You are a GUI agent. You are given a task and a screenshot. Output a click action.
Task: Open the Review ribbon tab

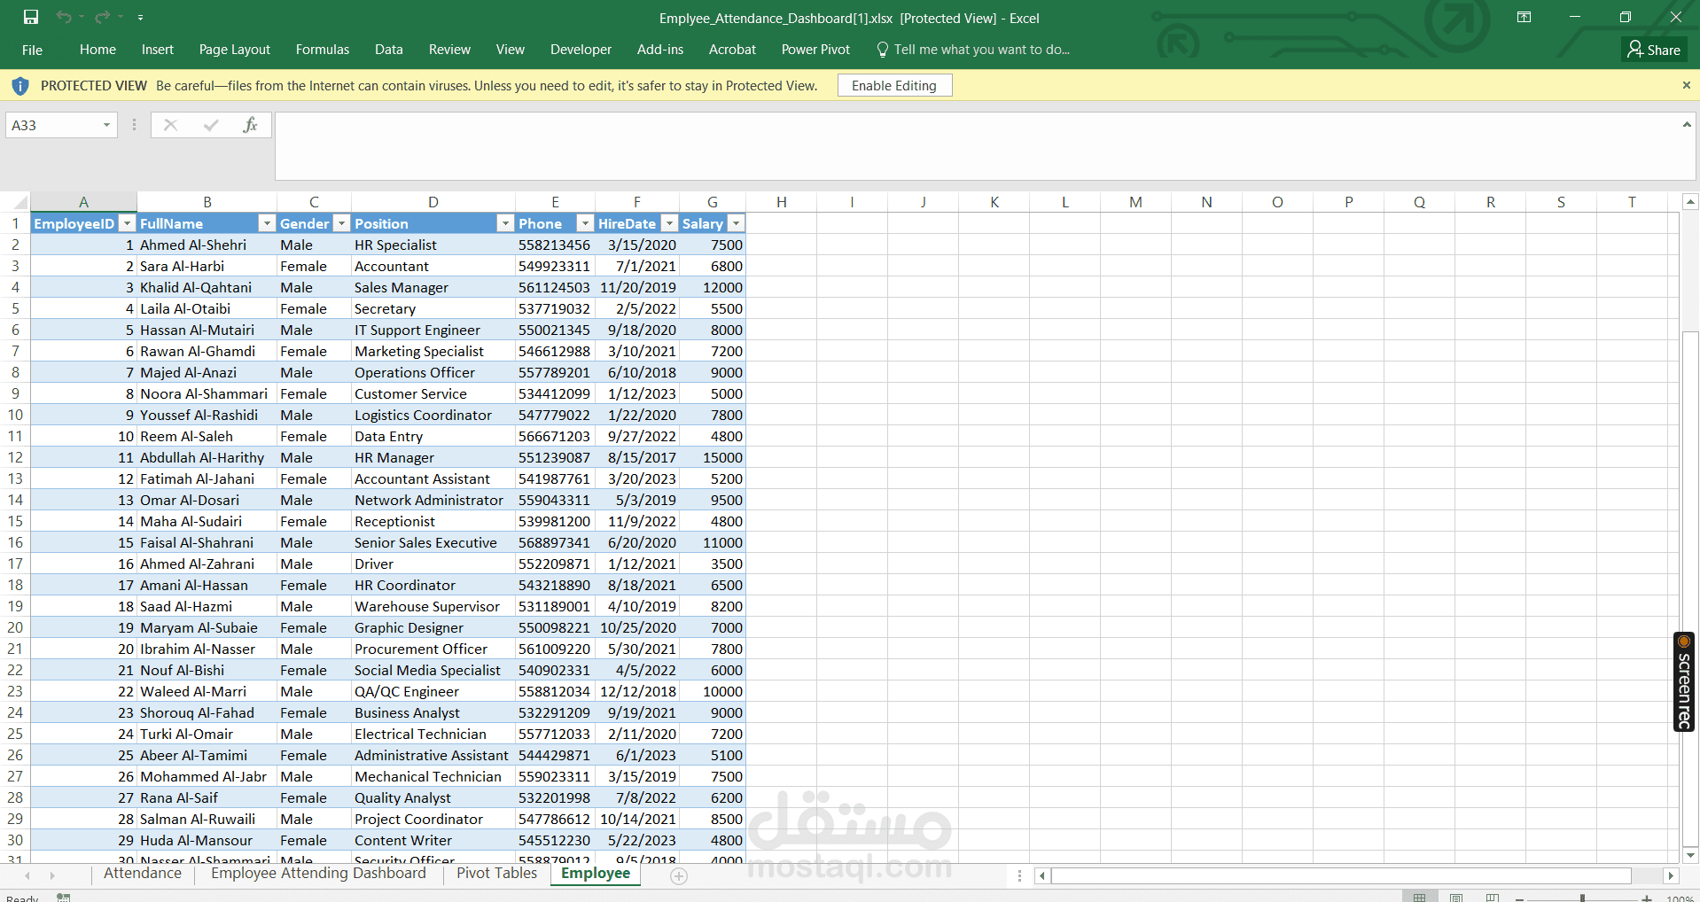coord(449,50)
